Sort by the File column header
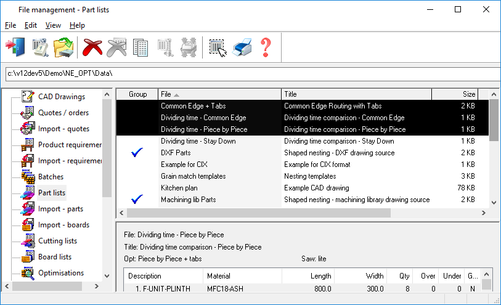Viewport: 501px width, 305px height. (219, 94)
